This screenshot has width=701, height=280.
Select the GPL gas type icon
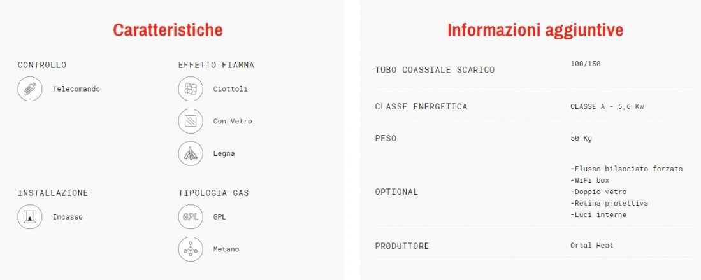[x=191, y=217]
